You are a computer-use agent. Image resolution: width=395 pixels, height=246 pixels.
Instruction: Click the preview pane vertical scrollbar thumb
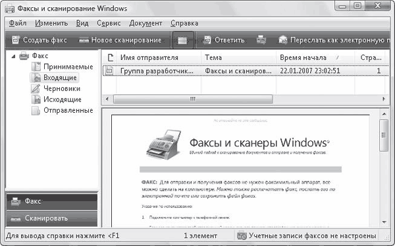(384, 135)
